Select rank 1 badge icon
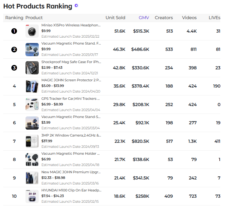The width and height of the screenshot is (231, 209). [x=14, y=31]
